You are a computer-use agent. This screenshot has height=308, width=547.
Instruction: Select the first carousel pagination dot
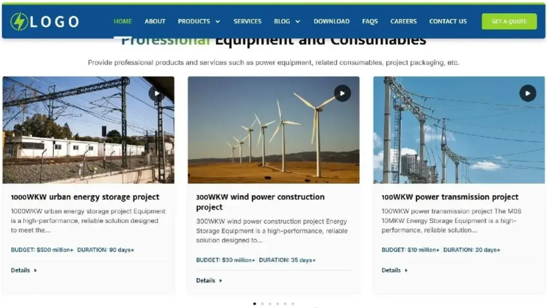[x=255, y=304]
